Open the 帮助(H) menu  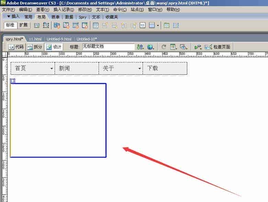coord(173,10)
